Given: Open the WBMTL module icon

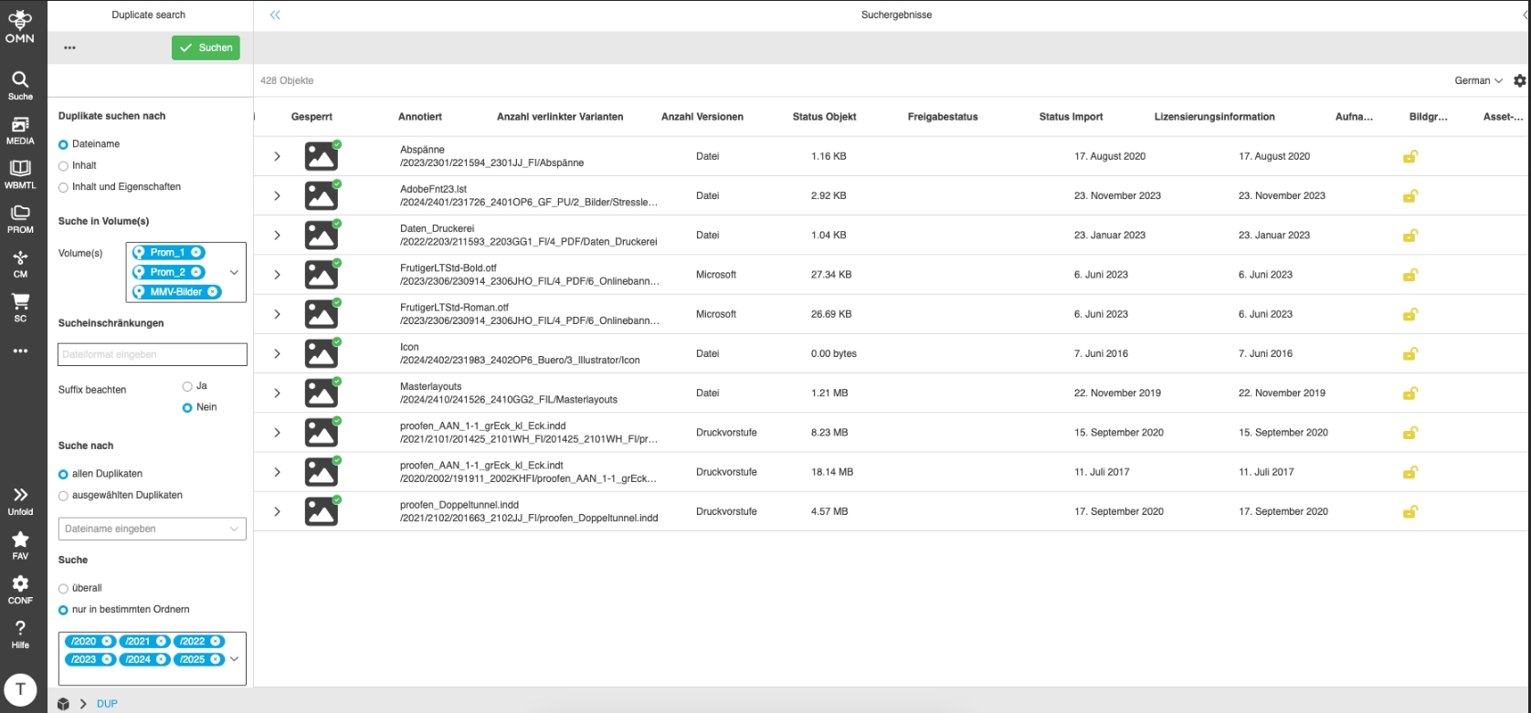Looking at the screenshot, I should pyautogui.click(x=20, y=173).
